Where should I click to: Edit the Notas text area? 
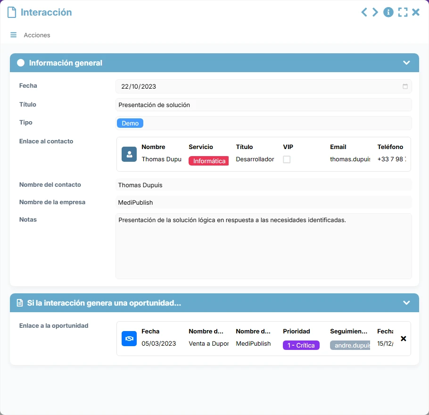point(264,246)
